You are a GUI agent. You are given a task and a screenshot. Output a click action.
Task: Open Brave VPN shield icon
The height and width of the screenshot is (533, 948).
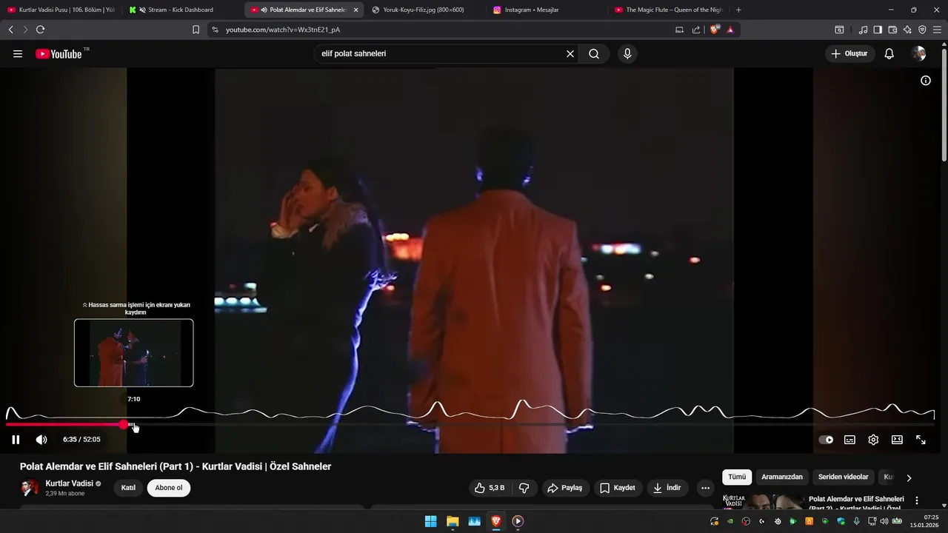tap(922, 30)
